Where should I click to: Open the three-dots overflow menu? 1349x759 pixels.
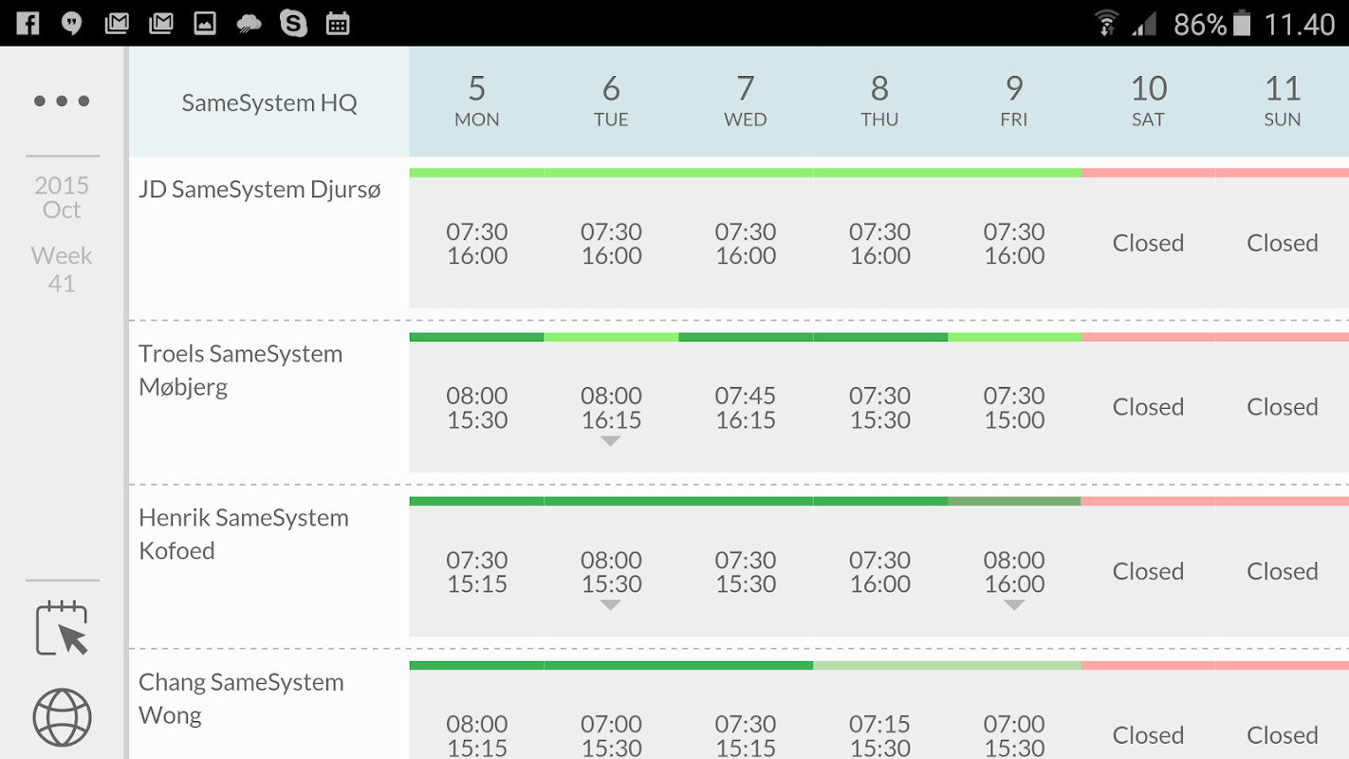tap(62, 101)
